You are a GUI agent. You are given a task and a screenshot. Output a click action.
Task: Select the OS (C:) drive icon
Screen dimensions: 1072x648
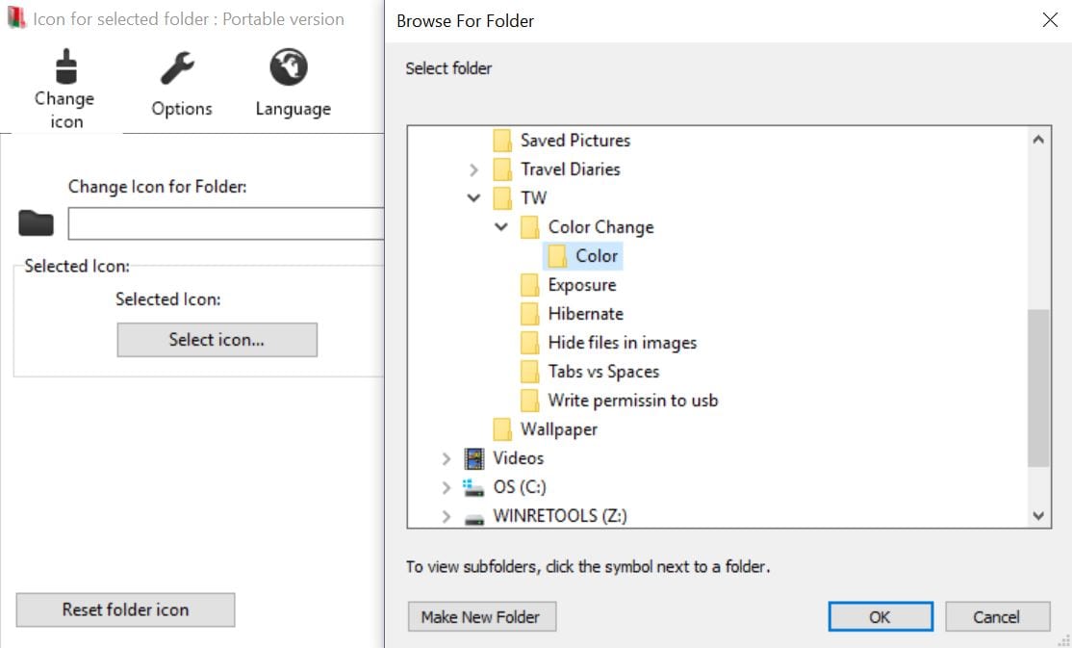click(473, 487)
